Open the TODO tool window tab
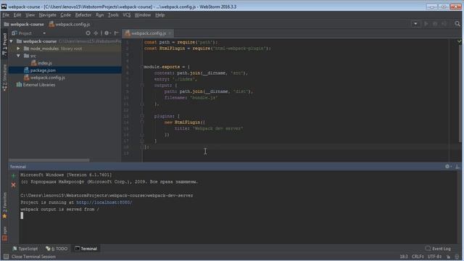The height and width of the screenshot is (261, 464). click(57, 249)
